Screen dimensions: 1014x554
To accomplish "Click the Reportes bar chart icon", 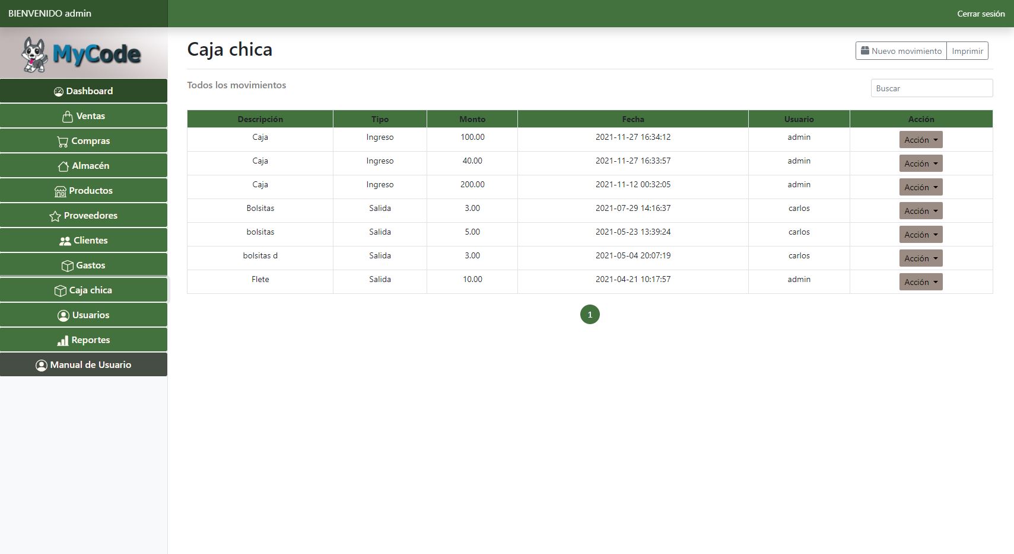I will 62,341.
